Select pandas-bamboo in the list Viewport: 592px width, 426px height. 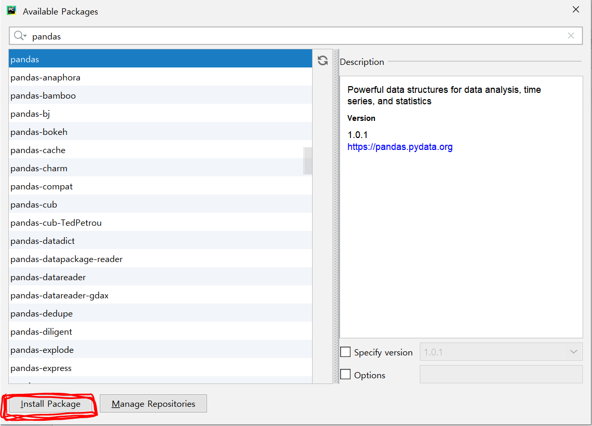point(160,95)
